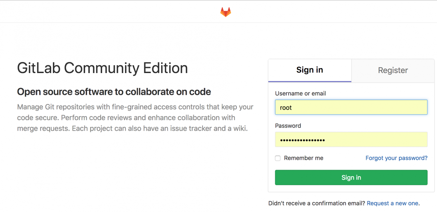The height and width of the screenshot is (212, 437).
Task: Click the GitLab fox logo
Action: tap(225, 12)
